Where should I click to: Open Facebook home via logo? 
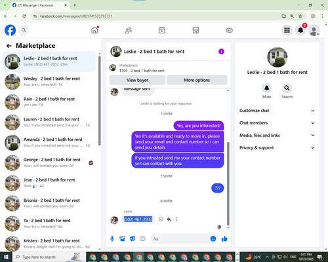point(10,30)
